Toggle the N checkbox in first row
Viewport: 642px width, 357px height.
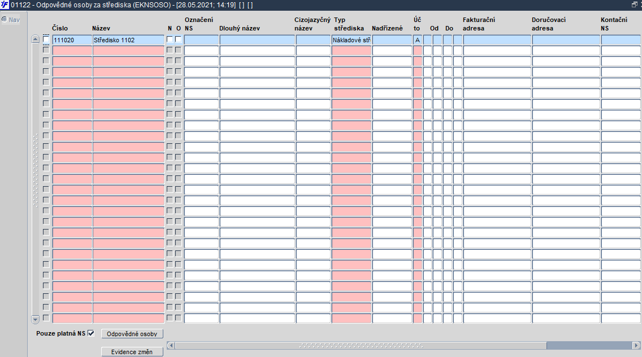(170, 39)
